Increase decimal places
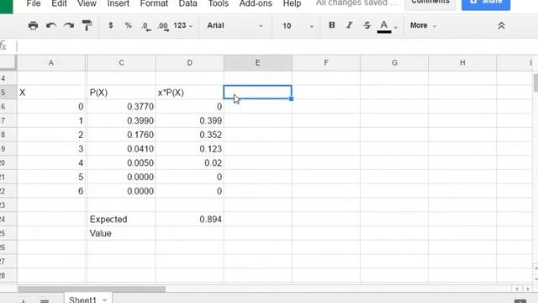Image resolution: width=538 pixels, height=303 pixels. click(x=163, y=26)
